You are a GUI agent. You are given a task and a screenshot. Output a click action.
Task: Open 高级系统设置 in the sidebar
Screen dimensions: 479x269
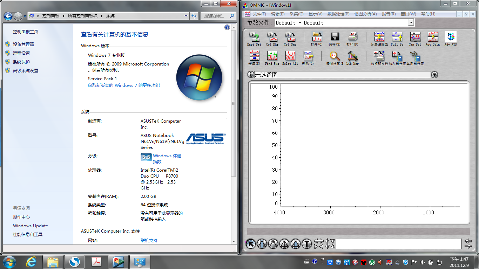click(26, 70)
